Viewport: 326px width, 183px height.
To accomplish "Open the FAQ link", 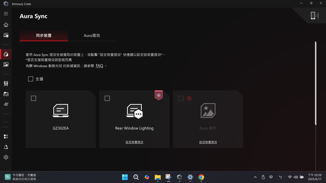I will 99,66.
